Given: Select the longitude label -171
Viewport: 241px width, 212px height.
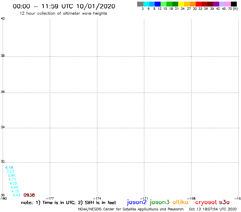Looking at the screenshot, I should (x=144, y=199).
